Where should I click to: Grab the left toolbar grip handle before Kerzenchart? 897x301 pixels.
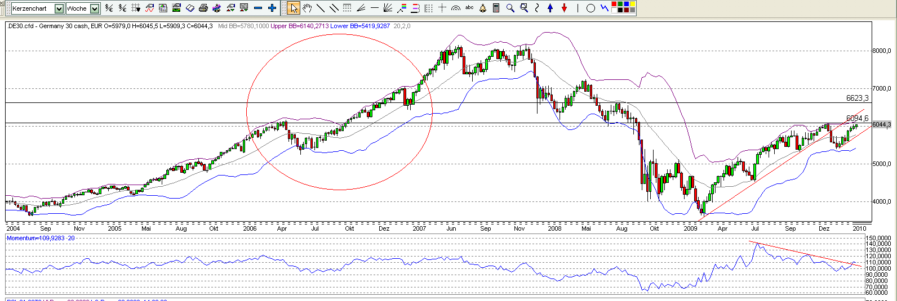click(x=7, y=8)
